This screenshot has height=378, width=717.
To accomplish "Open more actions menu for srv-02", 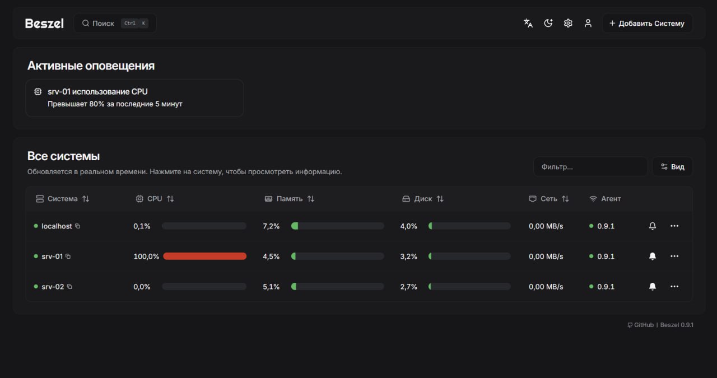I will click(674, 287).
